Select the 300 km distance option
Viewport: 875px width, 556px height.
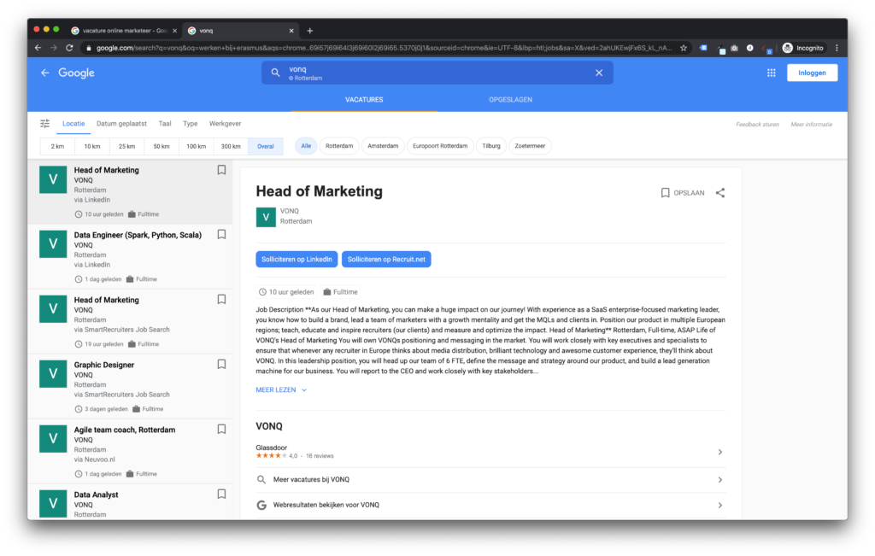click(231, 146)
